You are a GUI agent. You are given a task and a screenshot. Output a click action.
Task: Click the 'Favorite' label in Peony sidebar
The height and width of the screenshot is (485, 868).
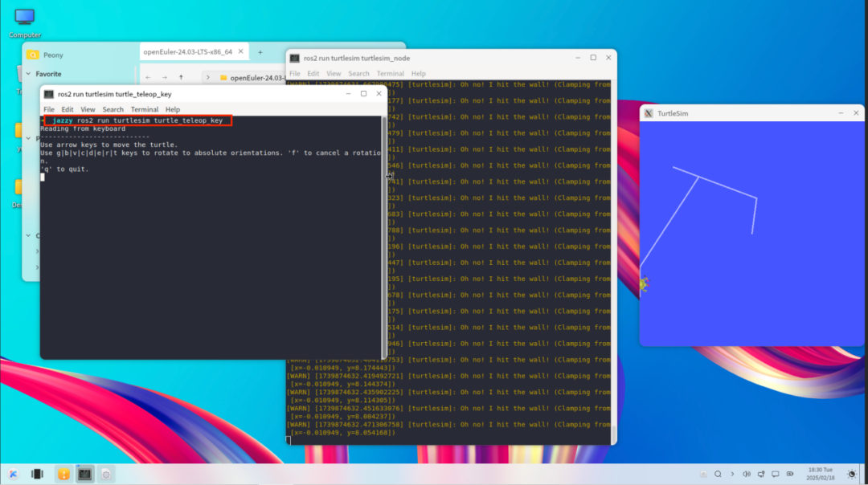pos(49,74)
